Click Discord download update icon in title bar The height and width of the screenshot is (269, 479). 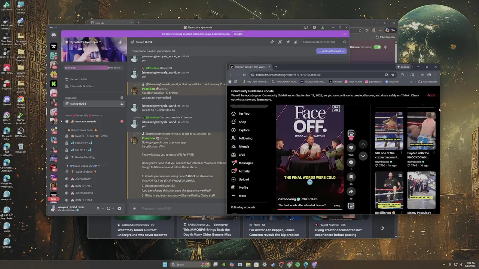point(323,27)
